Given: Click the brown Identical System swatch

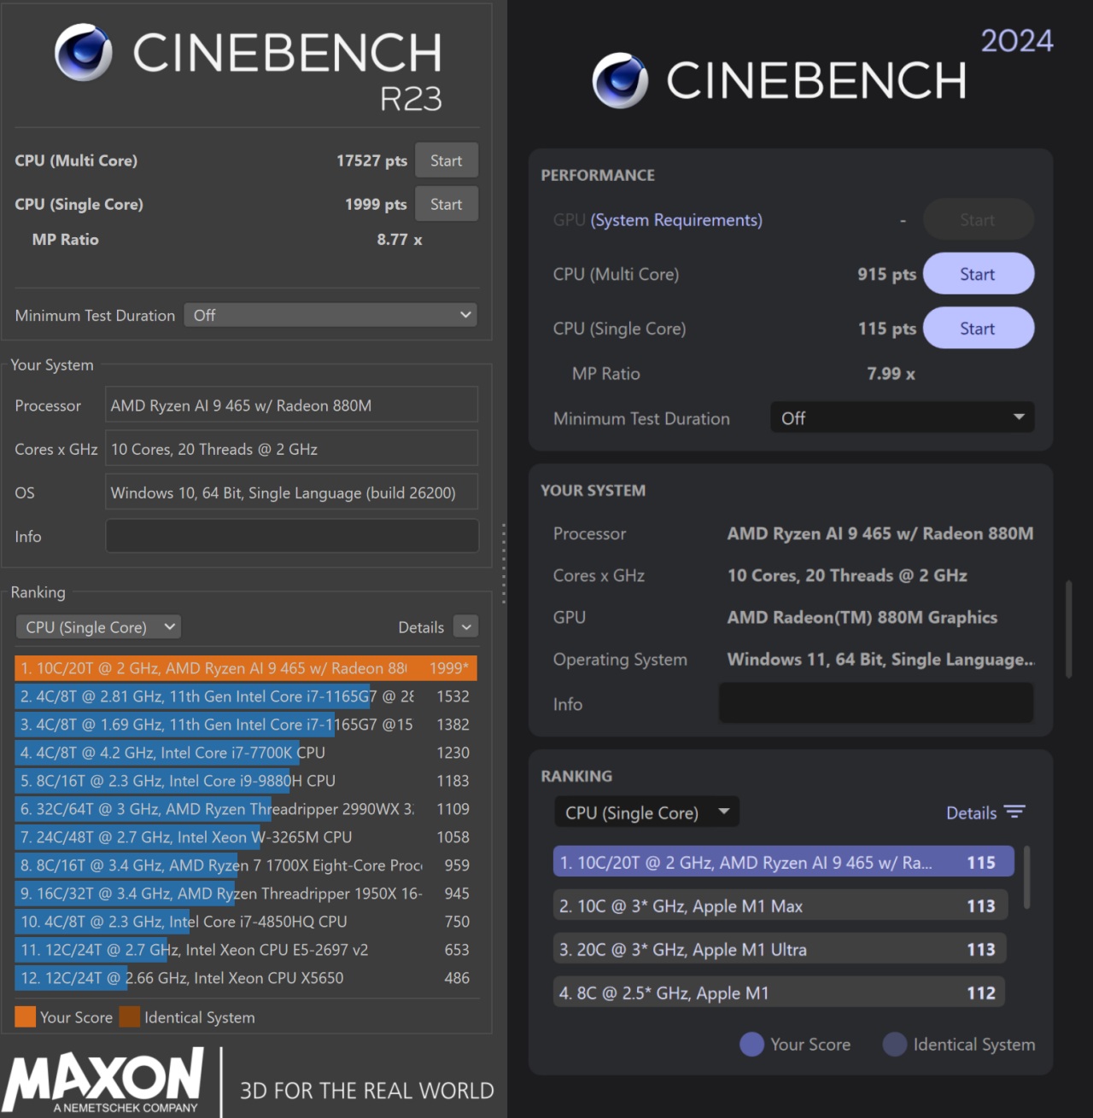Looking at the screenshot, I should tap(130, 1016).
